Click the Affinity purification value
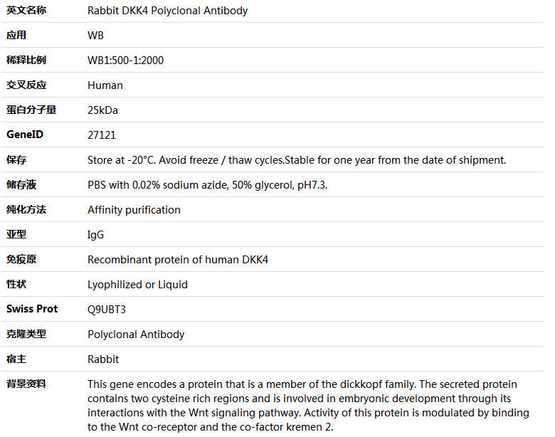555x437 pixels. [134, 210]
